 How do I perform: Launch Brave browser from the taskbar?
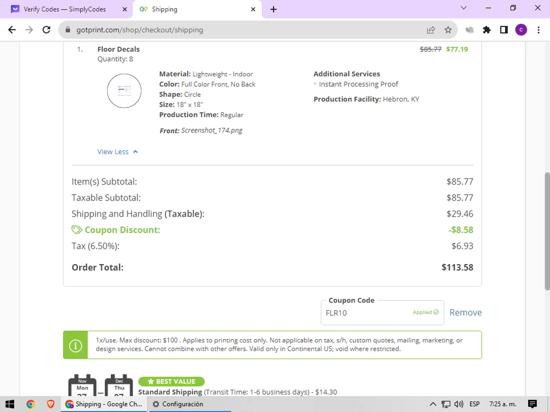(51, 404)
